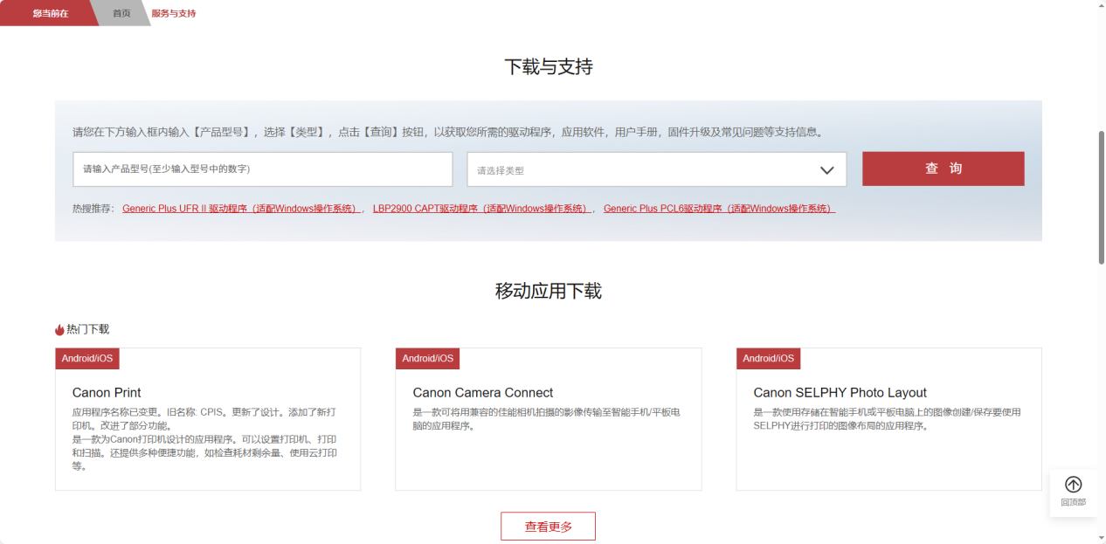Screen dimensions: 1106x544
Task: Open the Canon Print app title
Action: [x=107, y=393]
